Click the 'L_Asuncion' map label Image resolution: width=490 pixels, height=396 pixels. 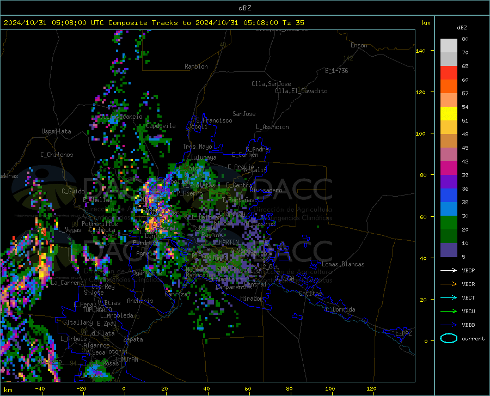tap(272, 127)
